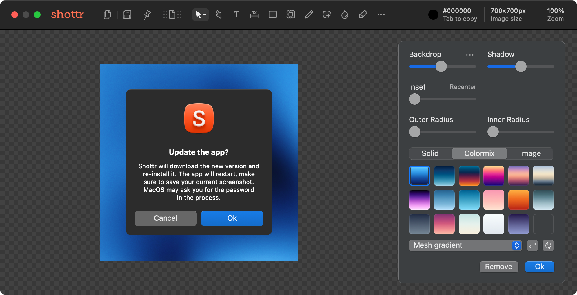The image size is (577, 295).
Task: Click the copy to clipboard icon
Action: [x=107, y=15]
